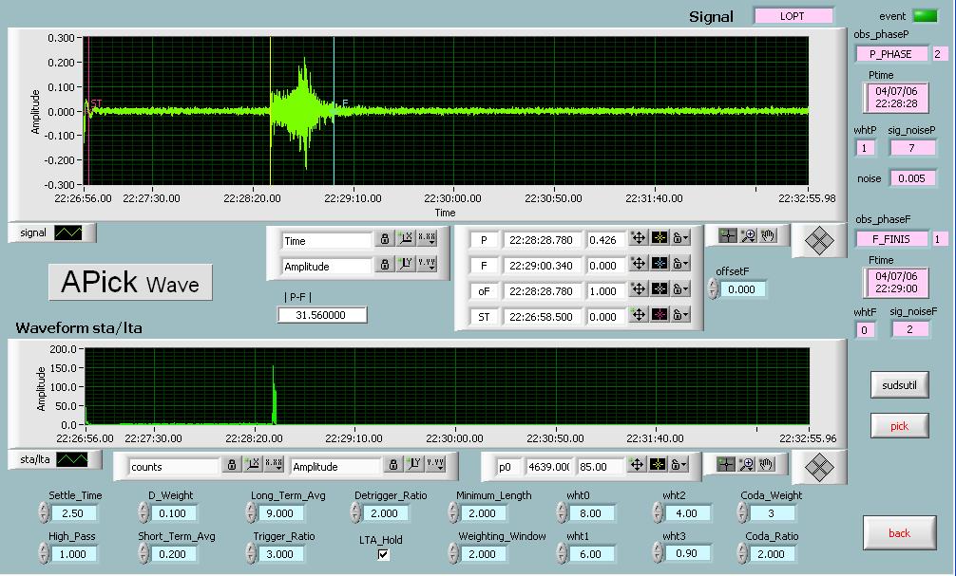Image resolution: width=956 pixels, height=576 pixels.
Task: Click the cursor movement icon for P cursor
Action: [639, 239]
